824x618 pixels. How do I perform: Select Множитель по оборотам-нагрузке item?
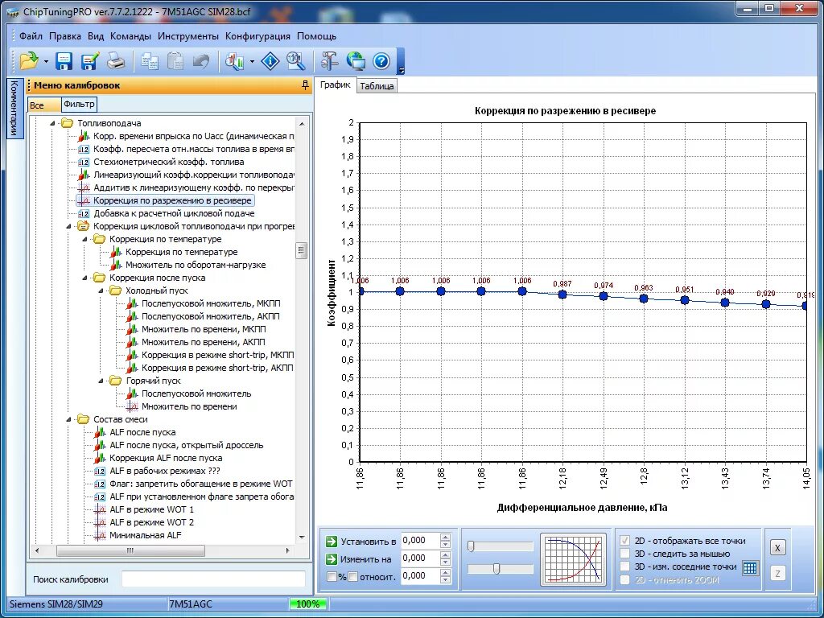[x=196, y=265]
